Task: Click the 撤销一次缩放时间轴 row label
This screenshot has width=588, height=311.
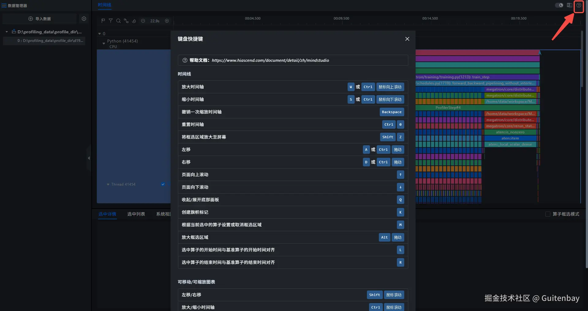Action: click(202, 112)
